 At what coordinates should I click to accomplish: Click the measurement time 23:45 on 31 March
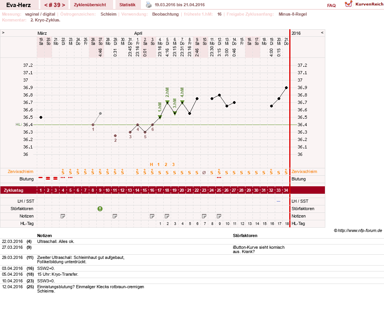[x=130, y=51]
